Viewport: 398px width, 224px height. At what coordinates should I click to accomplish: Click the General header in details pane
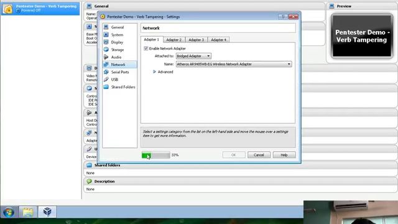point(101,6)
